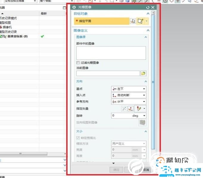The image size is (203, 178).
Task: Open the 插入点 dropdown showing 自动判断
Action: point(129,95)
